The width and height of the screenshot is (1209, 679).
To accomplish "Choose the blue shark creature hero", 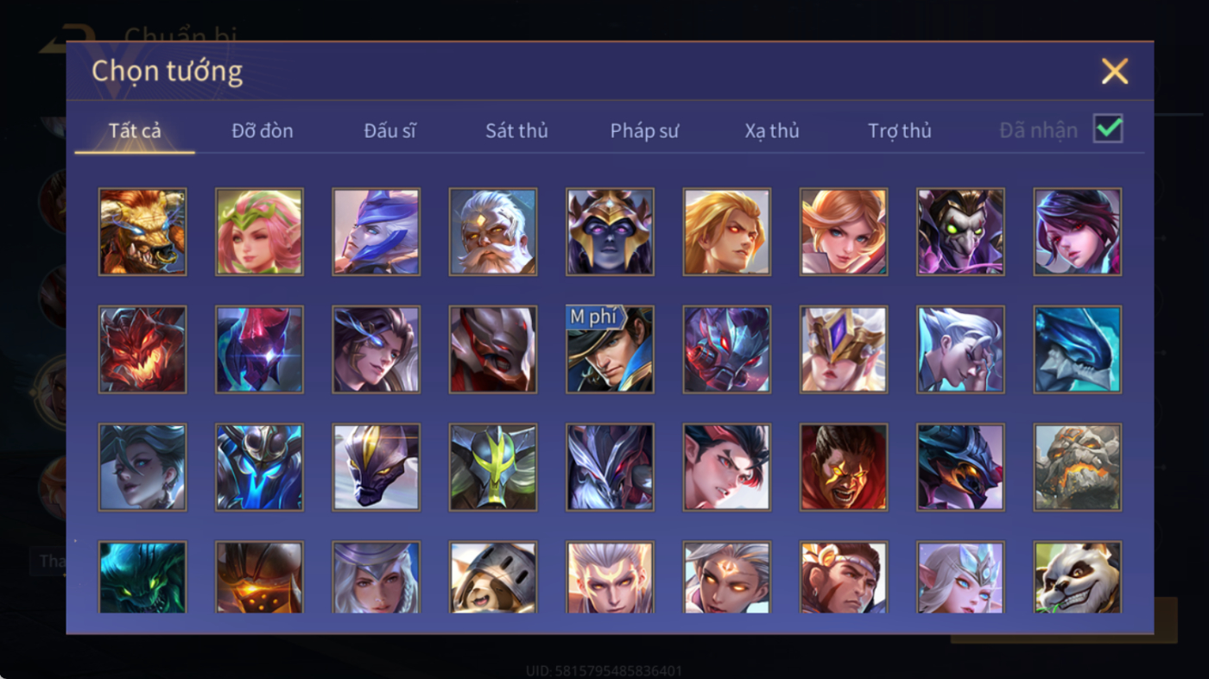I will pyautogui.click(x=1078, y=349).
